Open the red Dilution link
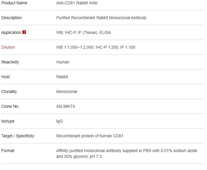This screenshot has width=207, height=170. (8, 47)
